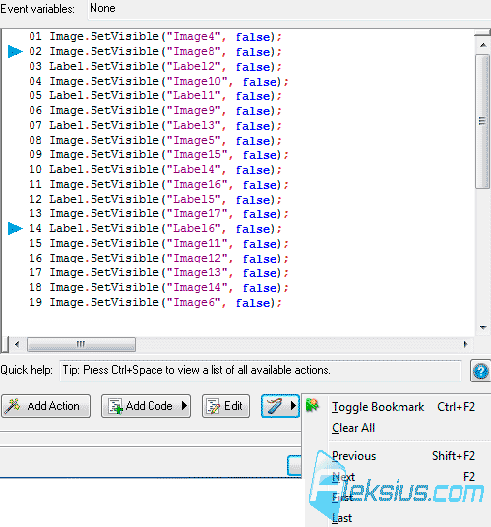Click the Add Action button
The height and width of the screenshot is (527, 491).
coord(45,406)
